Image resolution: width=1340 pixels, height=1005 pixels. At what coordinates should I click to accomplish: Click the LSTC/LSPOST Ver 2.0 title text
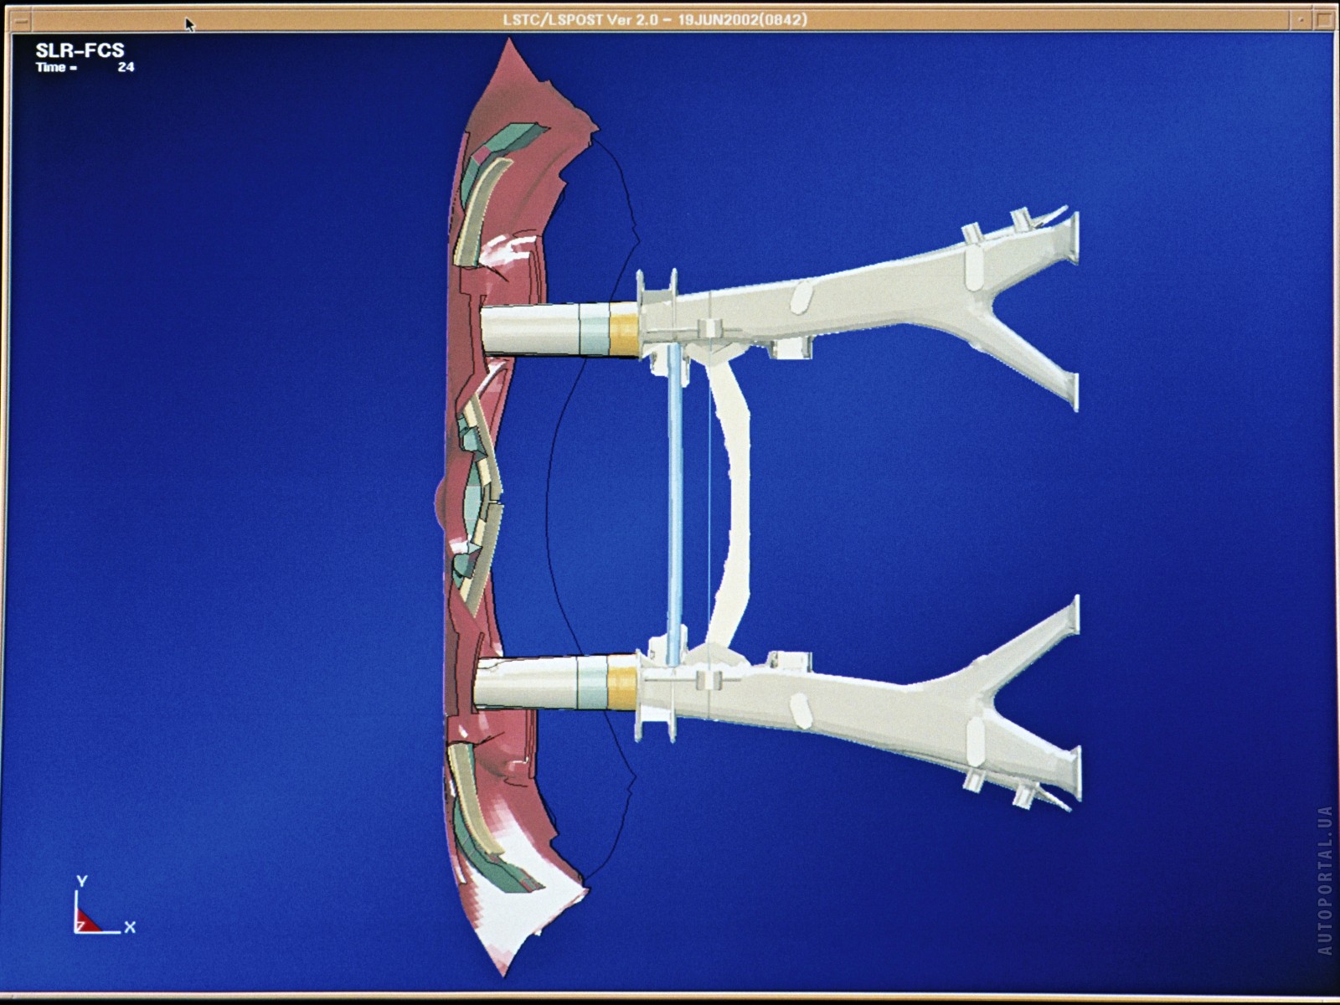click(655, 20)
